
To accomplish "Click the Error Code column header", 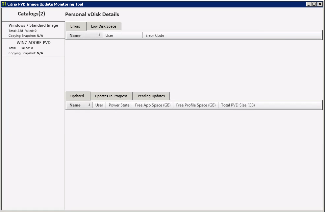I will point(155,35).
